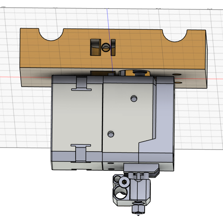Pick the hex socket screw on hotend clamp

pos(124,182)
